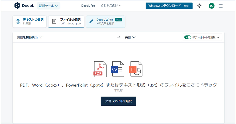Click the 文書ファイルを選択 button
This screenshot has height=124, width=236.
119,101
